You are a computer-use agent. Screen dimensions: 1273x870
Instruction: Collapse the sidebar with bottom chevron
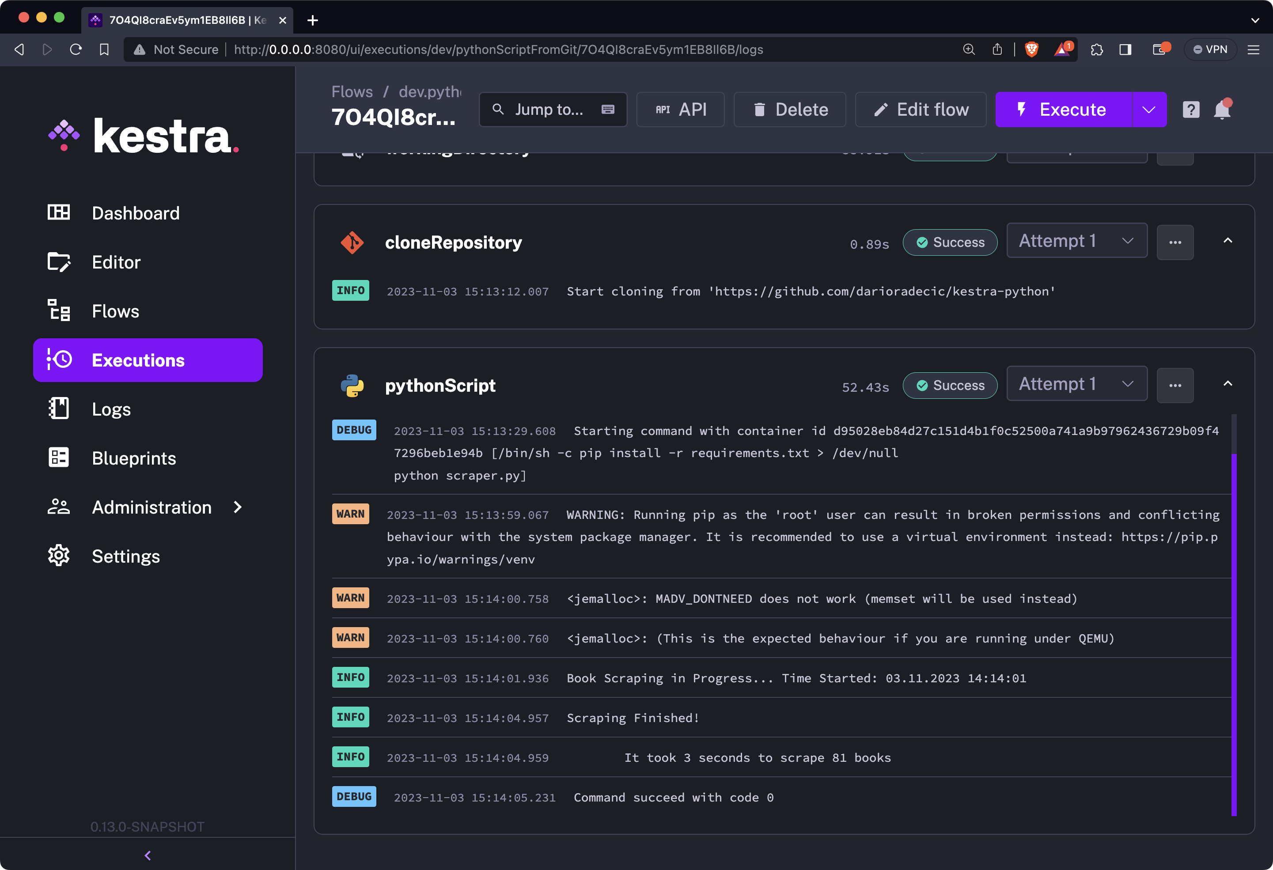[x=148, y=855]
